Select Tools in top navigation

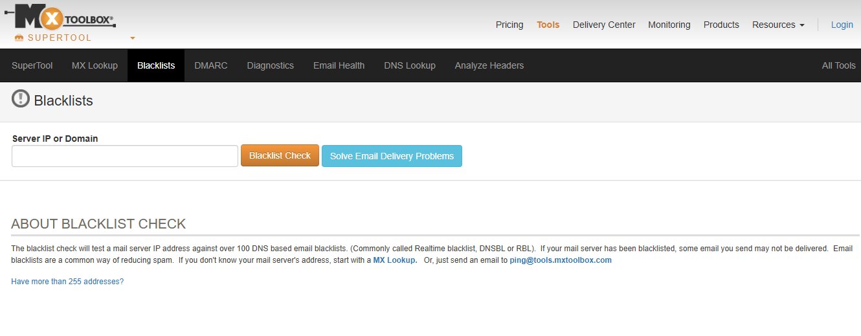point(548,25)
